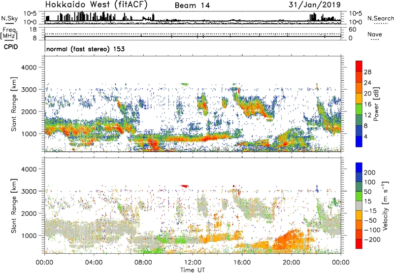The image size is (394, 273).
Task: Click the "Power [dB]" colorbar title
Action: [x=376, y=104]
